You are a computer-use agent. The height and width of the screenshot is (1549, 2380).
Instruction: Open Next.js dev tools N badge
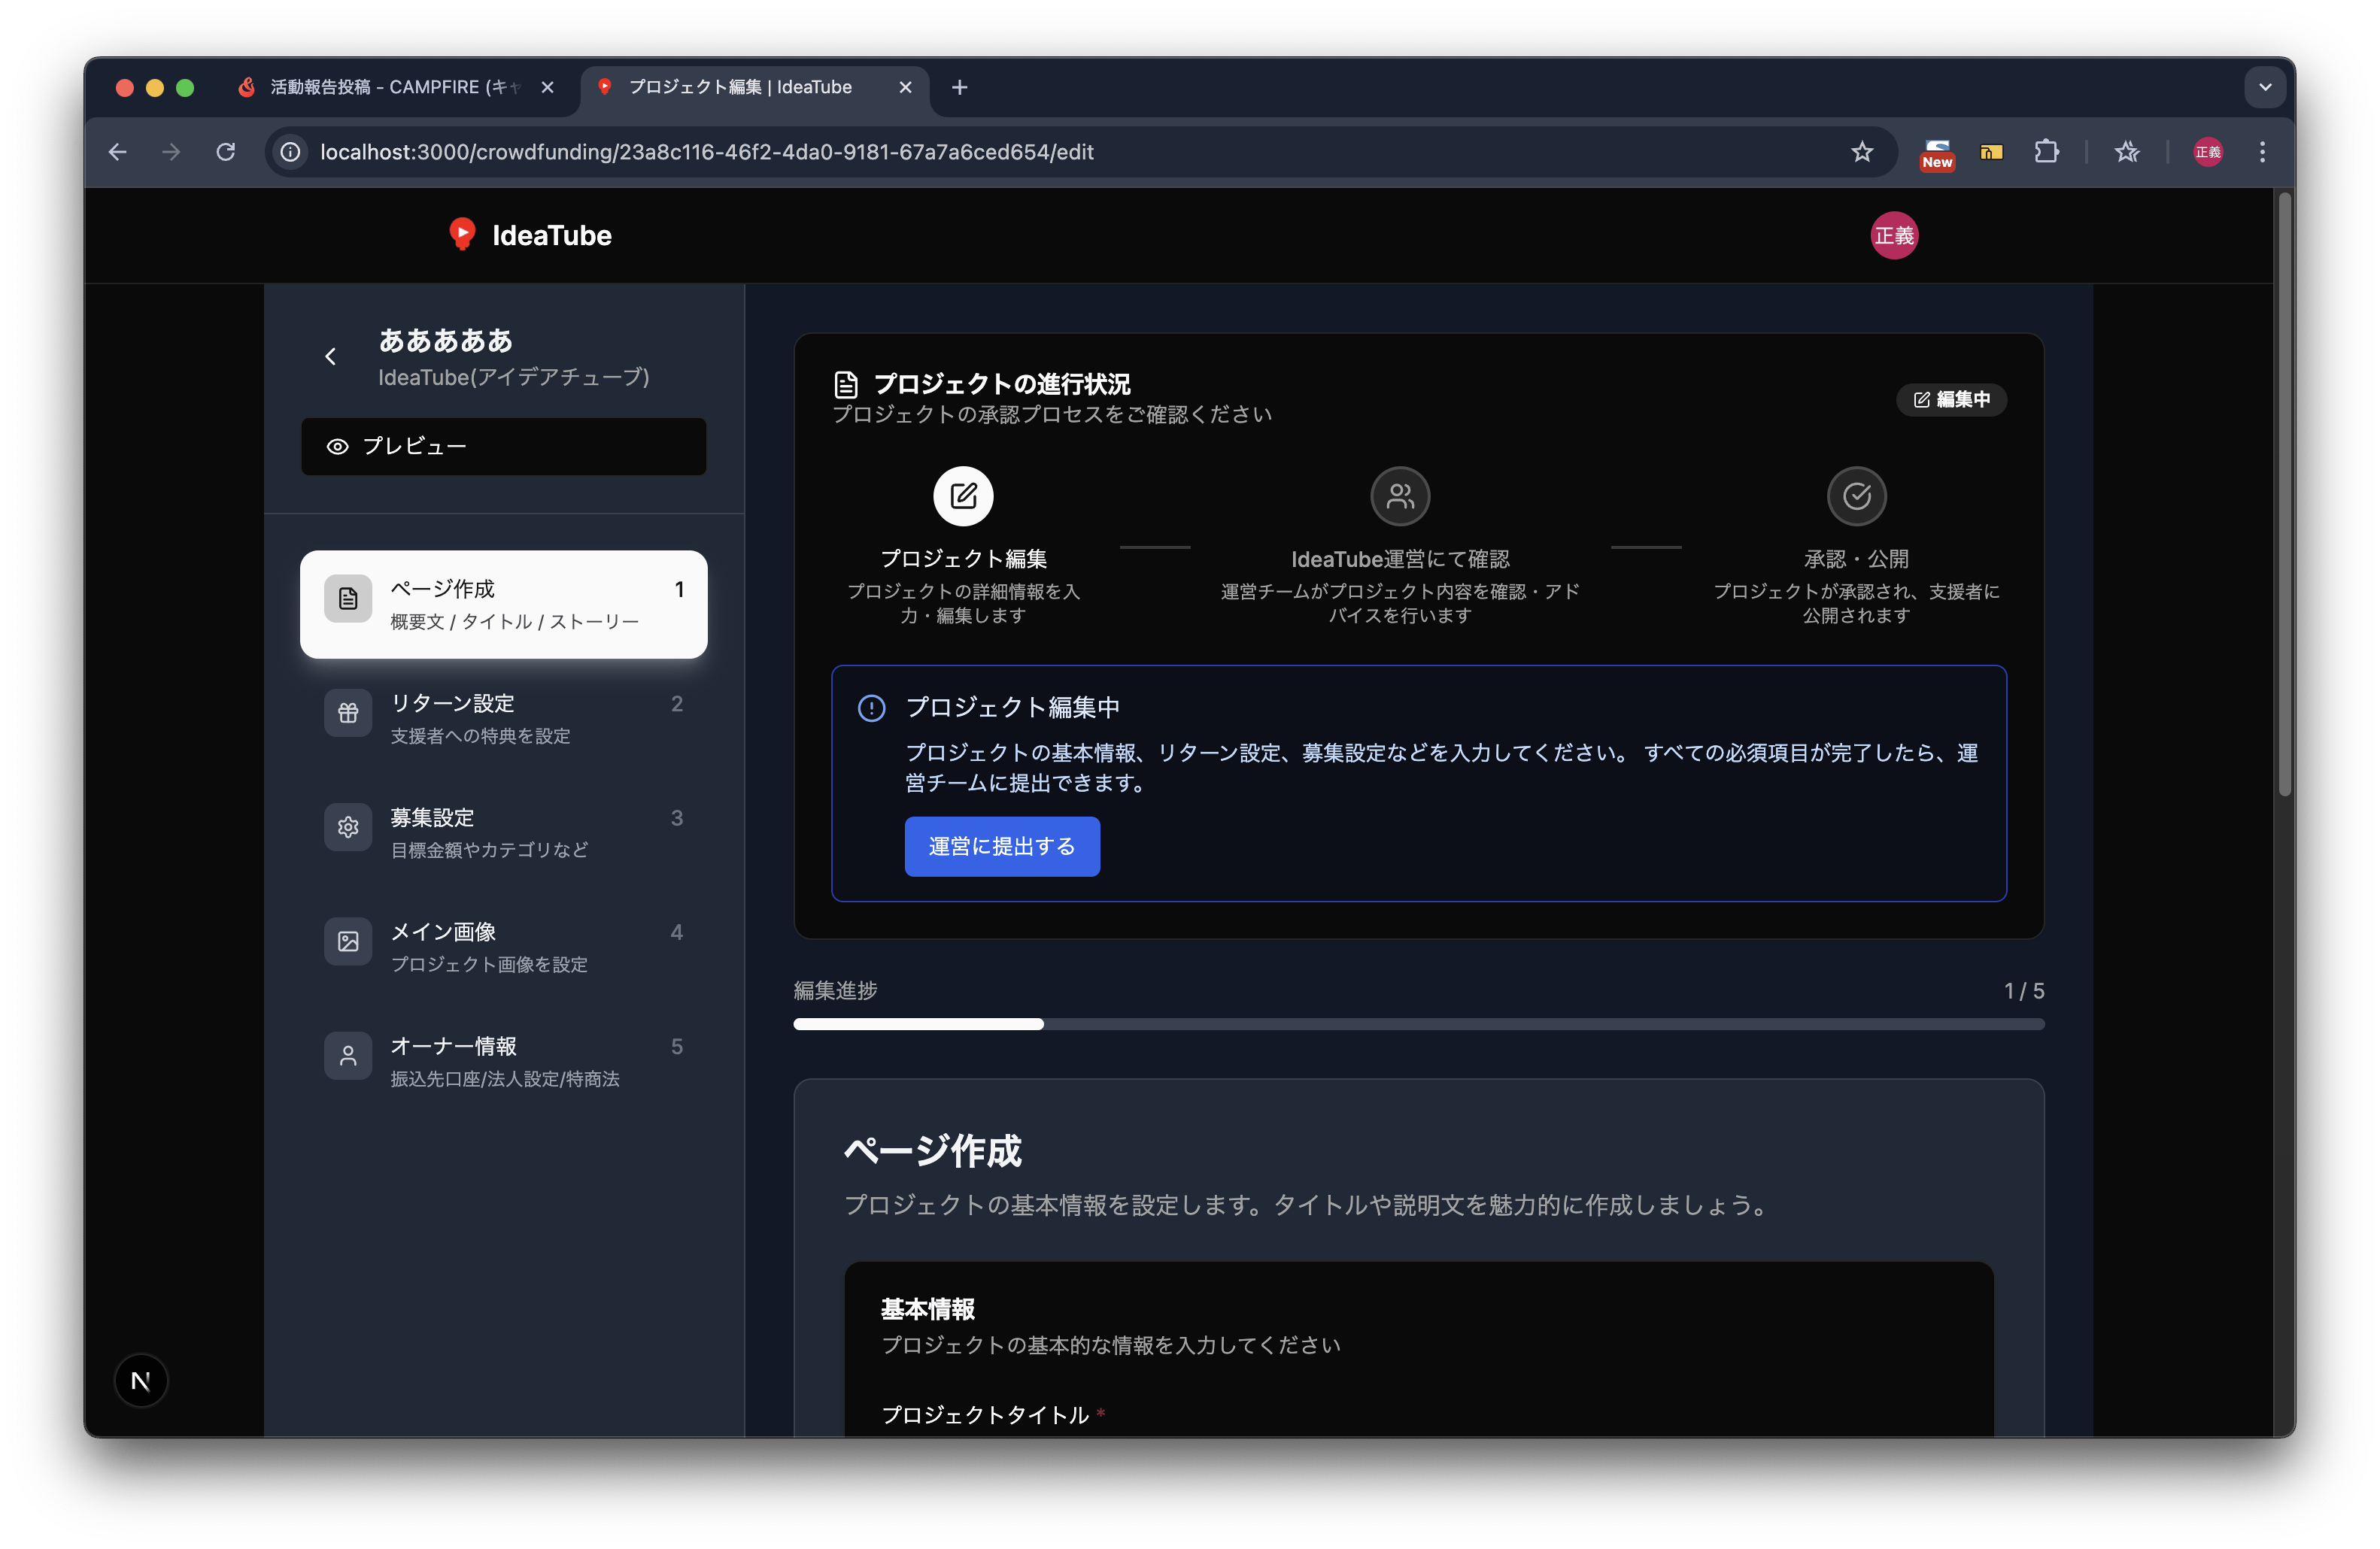(141, 1380)
